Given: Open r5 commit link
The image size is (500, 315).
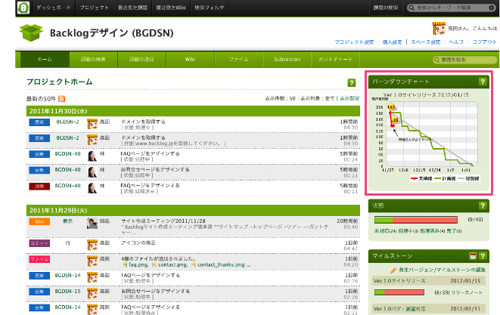Looking at the screenshot, I should click(x=67, y=243).
